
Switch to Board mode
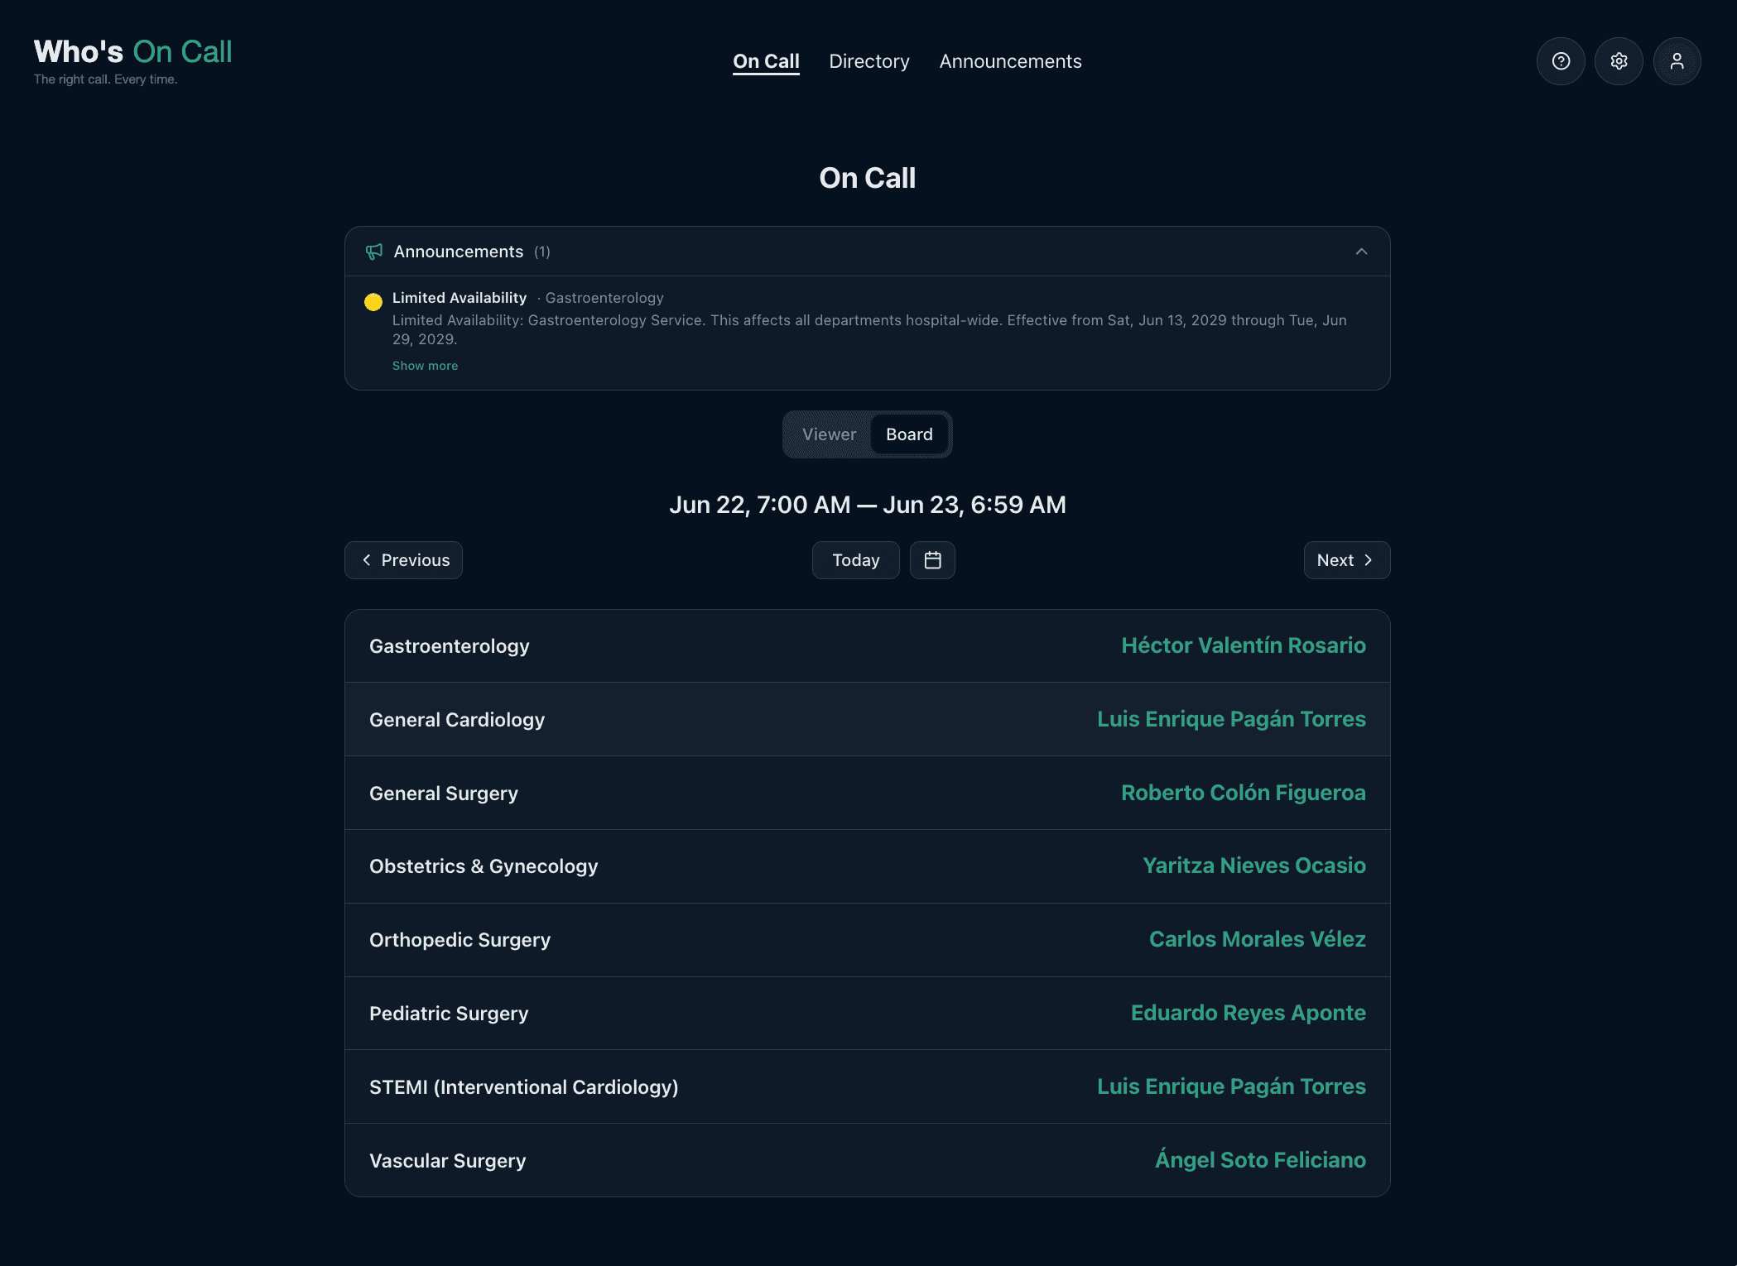tap(909, 434)
